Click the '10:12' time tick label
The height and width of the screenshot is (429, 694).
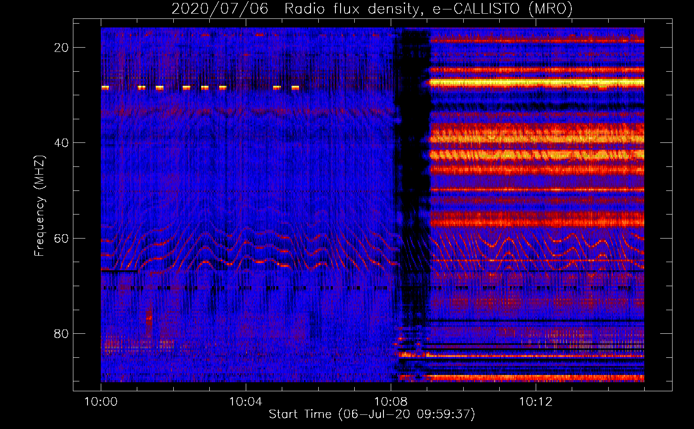pyautogui.click(x=536, y=402)
